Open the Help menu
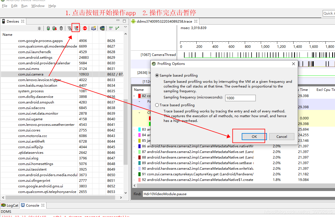 52,6
